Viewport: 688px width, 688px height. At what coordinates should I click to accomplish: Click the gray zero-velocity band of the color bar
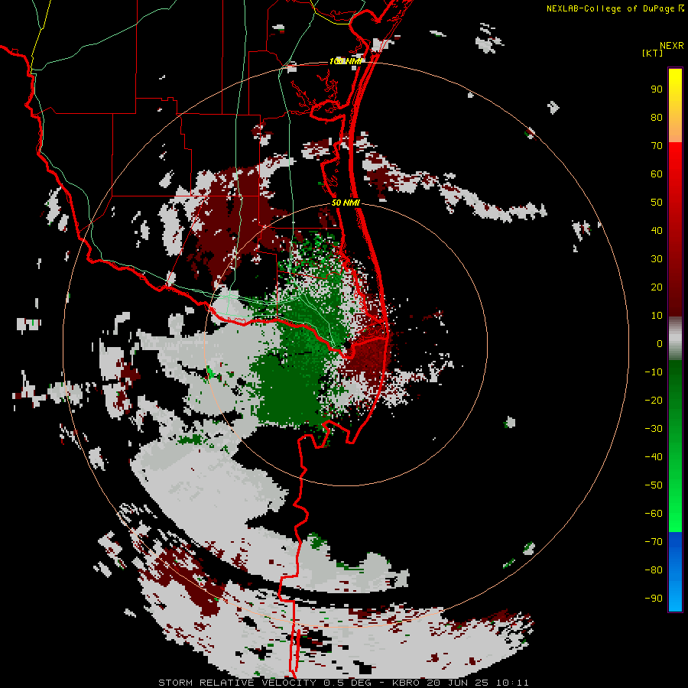click(x=675, y=339)
